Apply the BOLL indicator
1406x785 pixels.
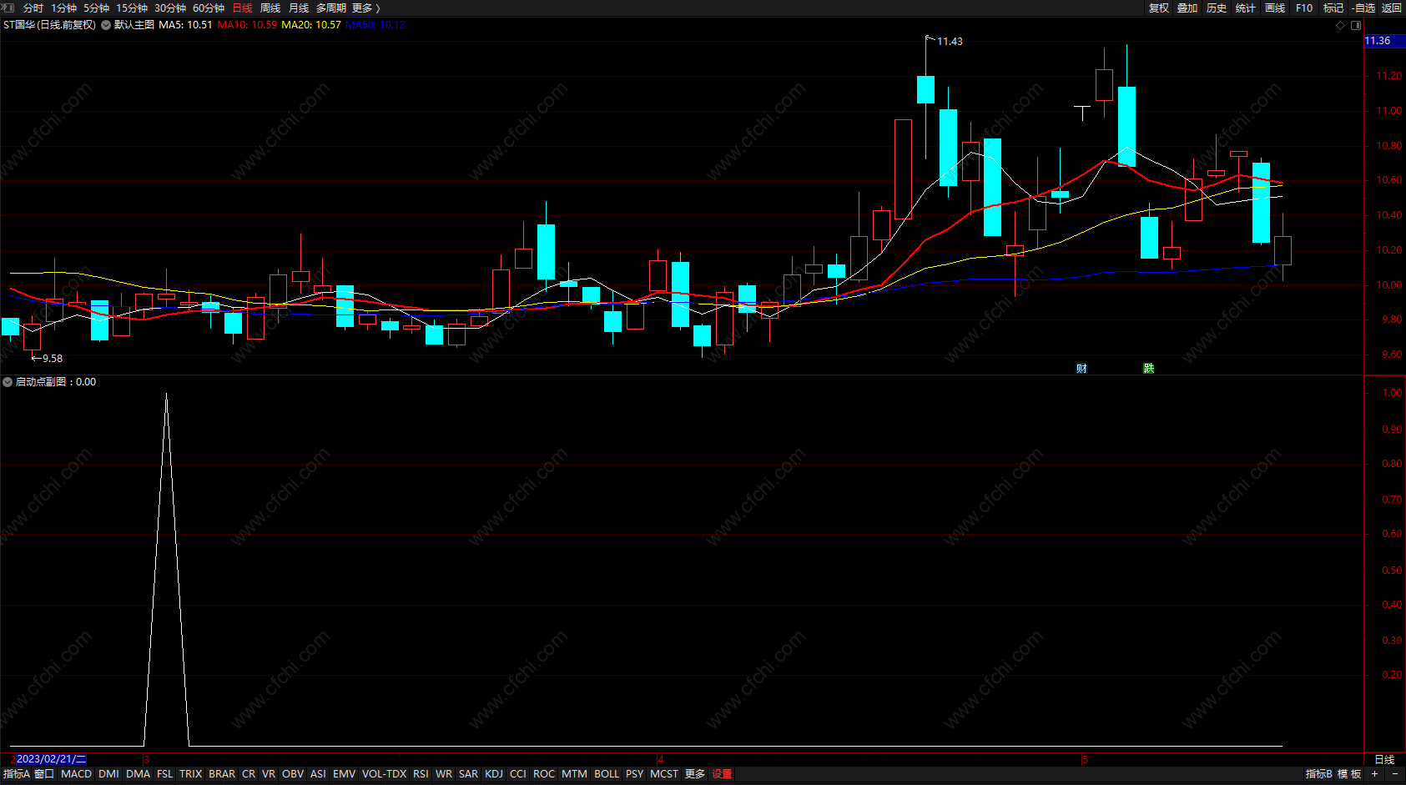tap(607, 774)
